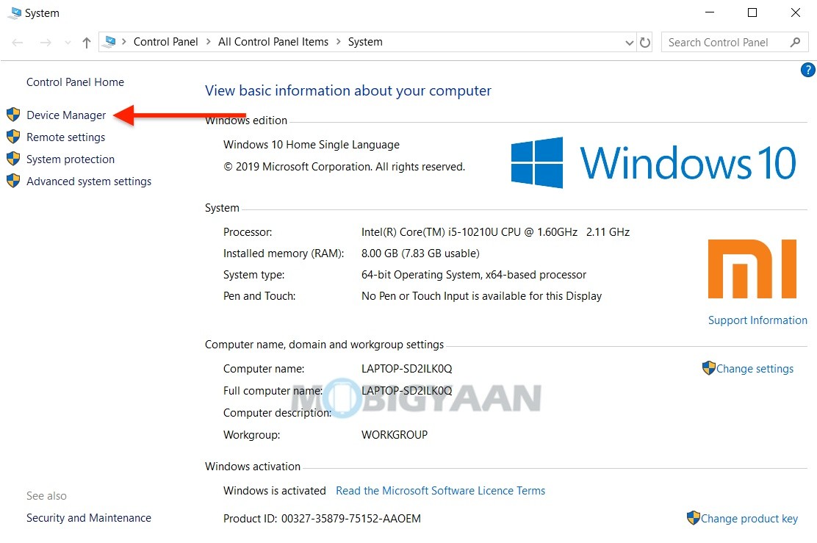Open System protection
Image resolution: width=817 pixels, height=543 pixels.
tap(71, 159)
